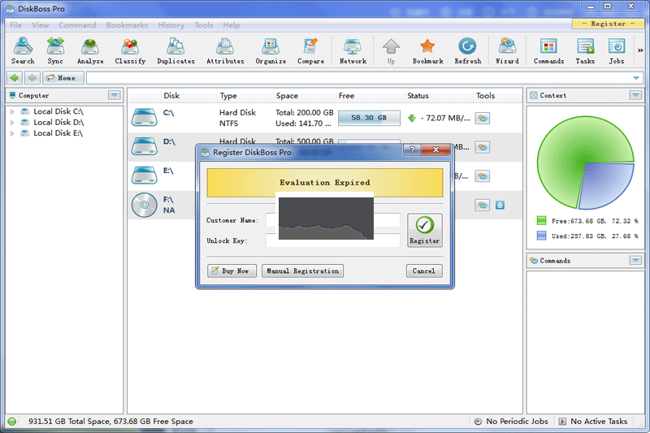The height and width of the screenshot is (433, 650).
Task: Open the Tools menu
Action: pyautogui.click(x=204, y=25)
